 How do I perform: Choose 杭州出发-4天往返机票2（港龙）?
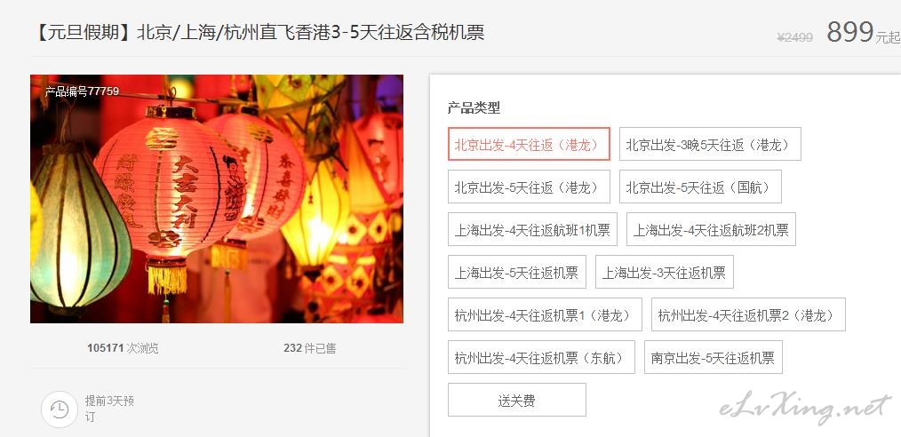point(748,314)
